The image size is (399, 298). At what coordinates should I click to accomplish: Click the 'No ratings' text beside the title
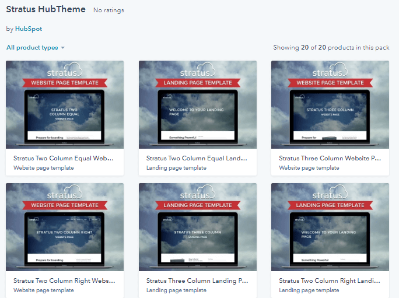(x=108, y=10)
